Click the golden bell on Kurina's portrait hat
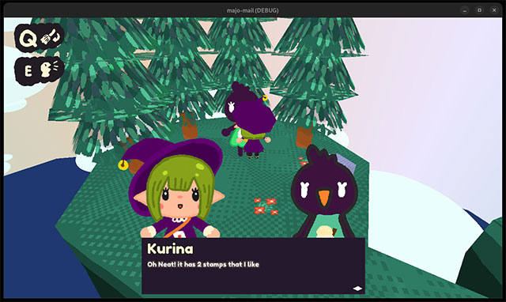Viewport: 506px width, 302px height. point(123,165)
